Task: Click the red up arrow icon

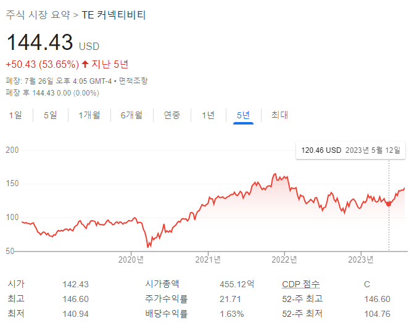Action: click(85, 64)
